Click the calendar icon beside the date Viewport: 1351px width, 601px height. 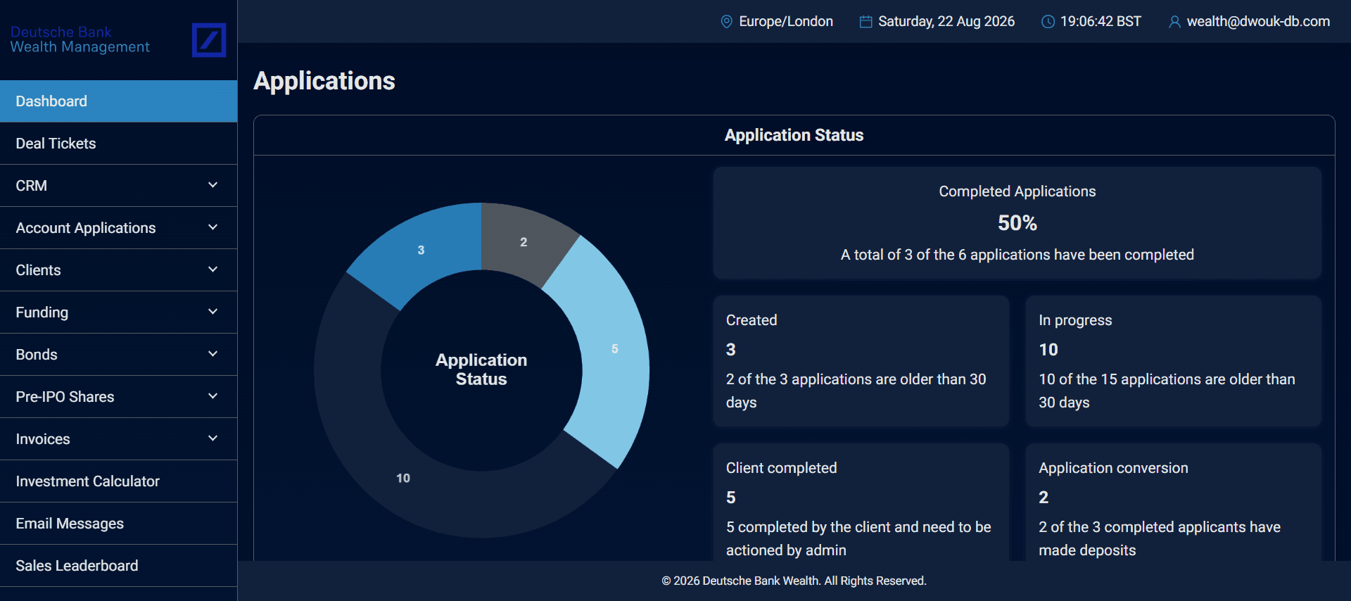(865, 22)
